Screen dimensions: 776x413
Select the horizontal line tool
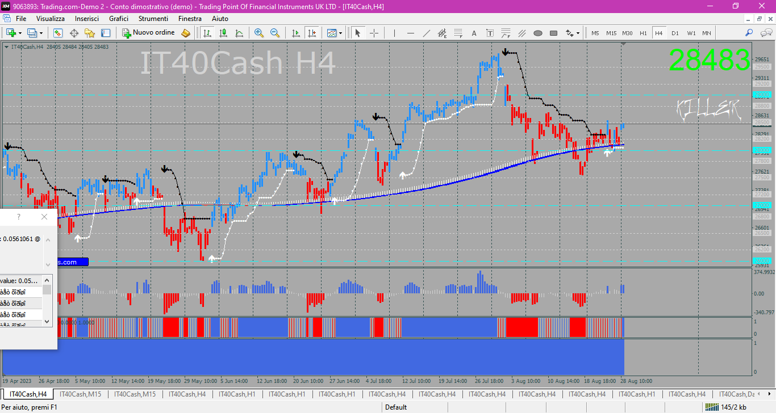(x=410, y=33)
